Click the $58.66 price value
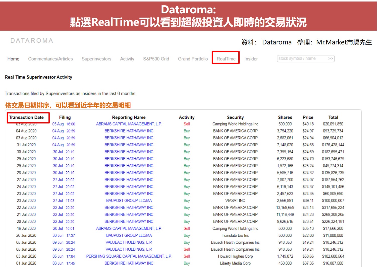Screen dimensions: 377x267 point(308,256)
